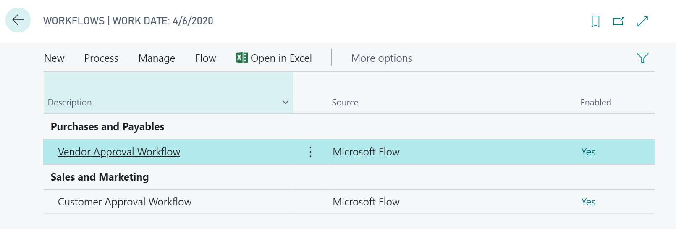
Task: Click the Enabled column header
Action: [596, 103]
